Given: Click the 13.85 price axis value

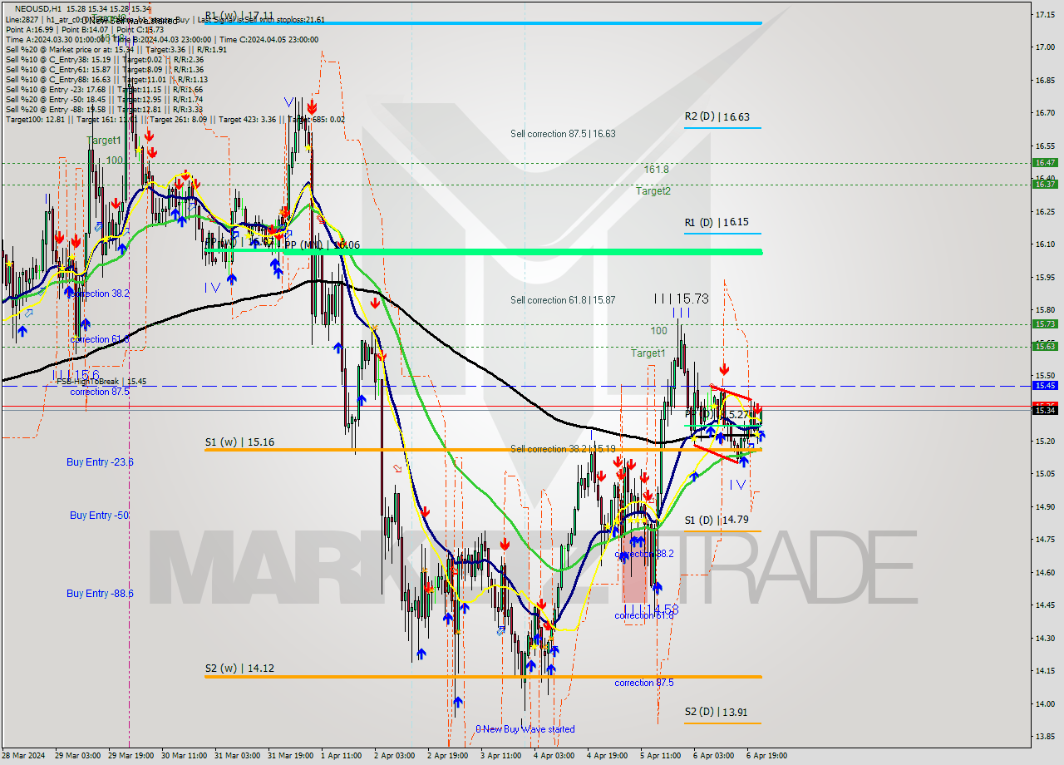Looking at the screenshot, I should (x=1045, y=736).
